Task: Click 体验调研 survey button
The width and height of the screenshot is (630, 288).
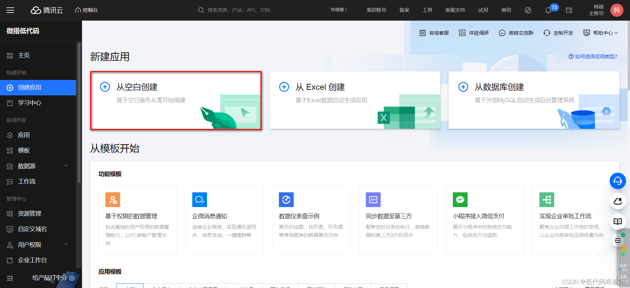Action: [474, 33]
